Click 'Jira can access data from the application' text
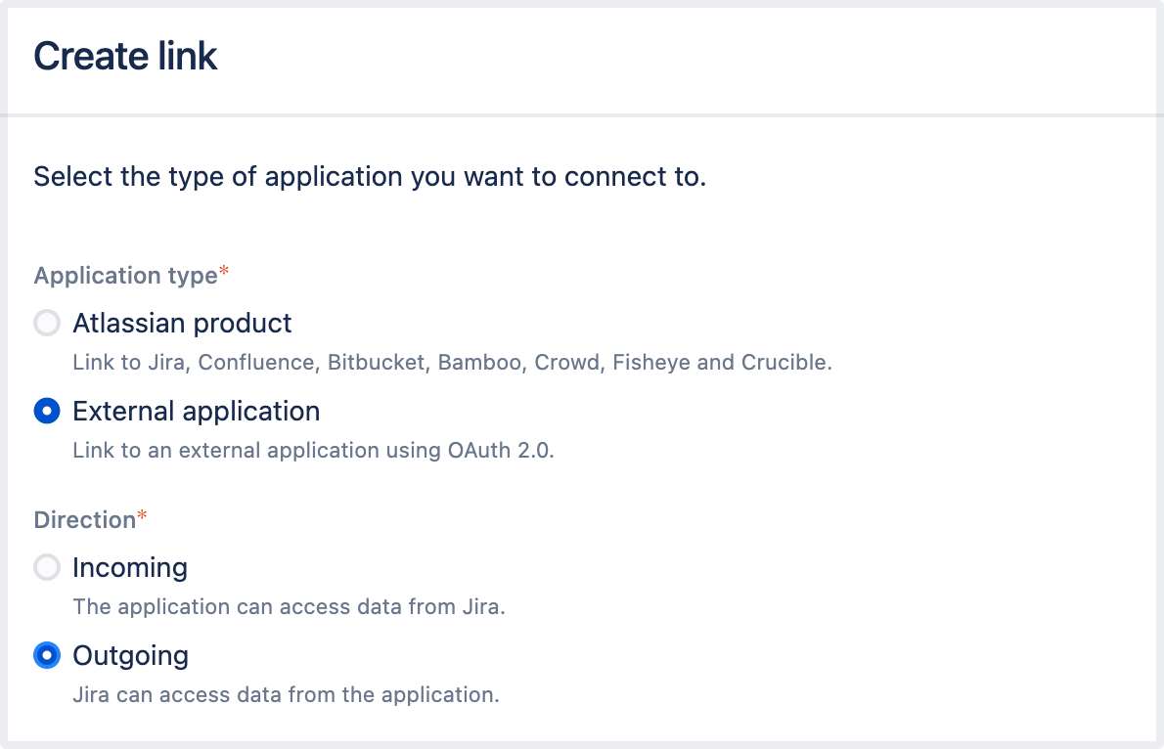This screenshot has height=749, width=1164. (x=286, y=695)
